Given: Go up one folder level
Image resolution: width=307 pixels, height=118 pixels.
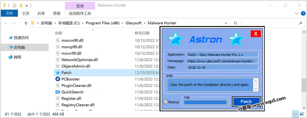Looking at the screenshot, I should (x=26, y=23).
